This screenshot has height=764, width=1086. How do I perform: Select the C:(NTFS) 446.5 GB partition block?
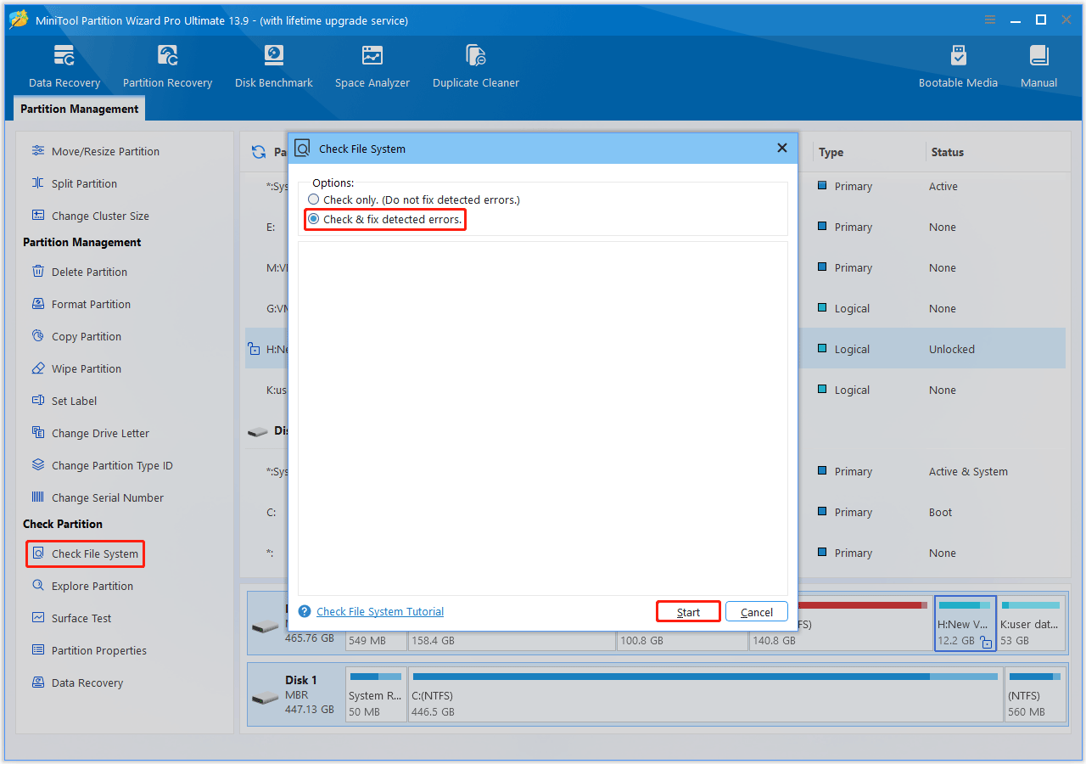click(706, 694)
